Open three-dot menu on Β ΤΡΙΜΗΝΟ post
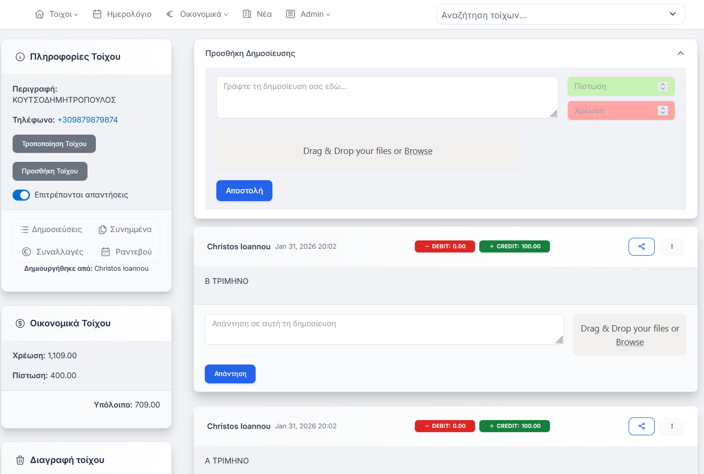This screenshot has width=704, height=474. coord(672,247)
